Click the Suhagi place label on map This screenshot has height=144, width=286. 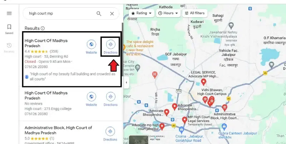click(x=218, y=15)
